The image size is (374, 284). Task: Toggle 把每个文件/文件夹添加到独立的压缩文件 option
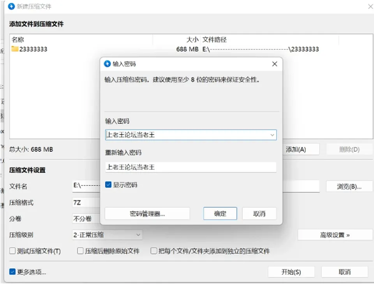[154, 251]
